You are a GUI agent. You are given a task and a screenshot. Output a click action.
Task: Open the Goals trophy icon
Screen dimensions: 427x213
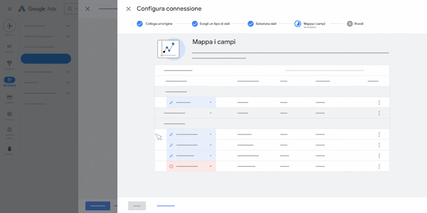click(10, 63)
